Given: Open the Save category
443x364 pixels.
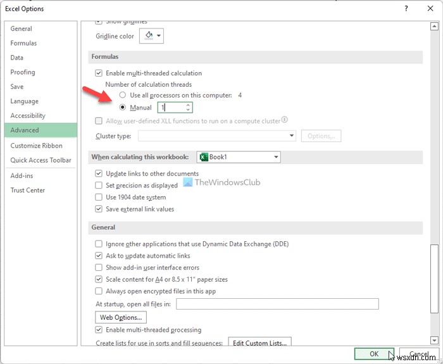Looking at the screenshot, I should pyautogui.click(x=41, y=87).
